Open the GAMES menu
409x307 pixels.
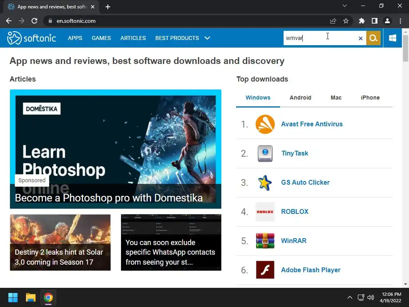pyautogui.click(x=101, y=38)
